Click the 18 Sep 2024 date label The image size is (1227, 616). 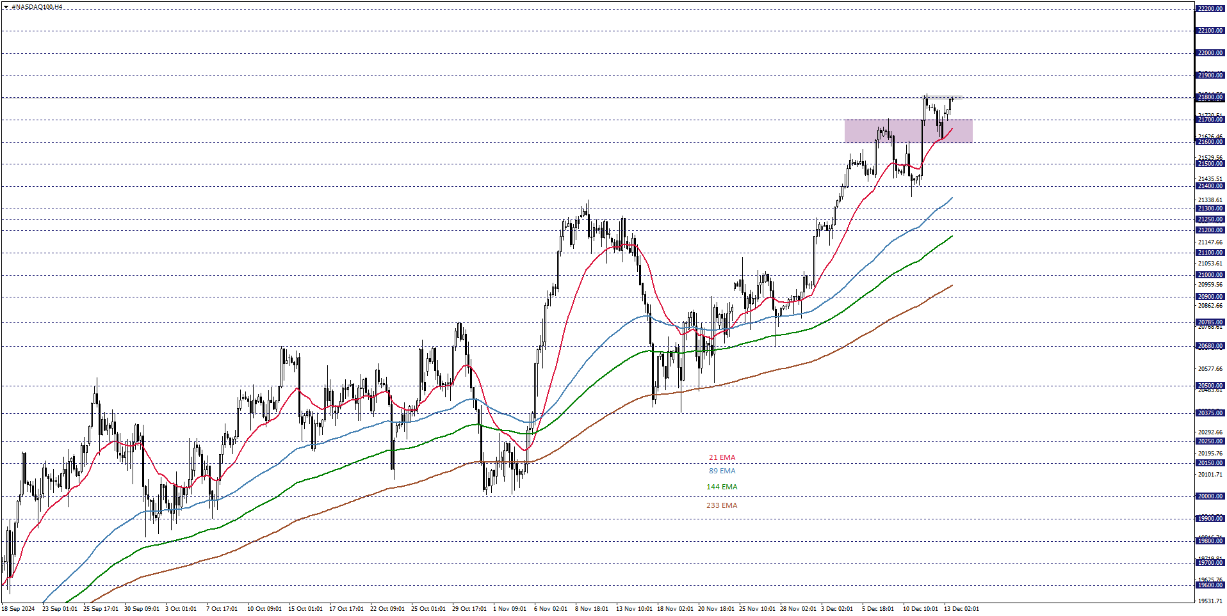(x=18, y=609)
